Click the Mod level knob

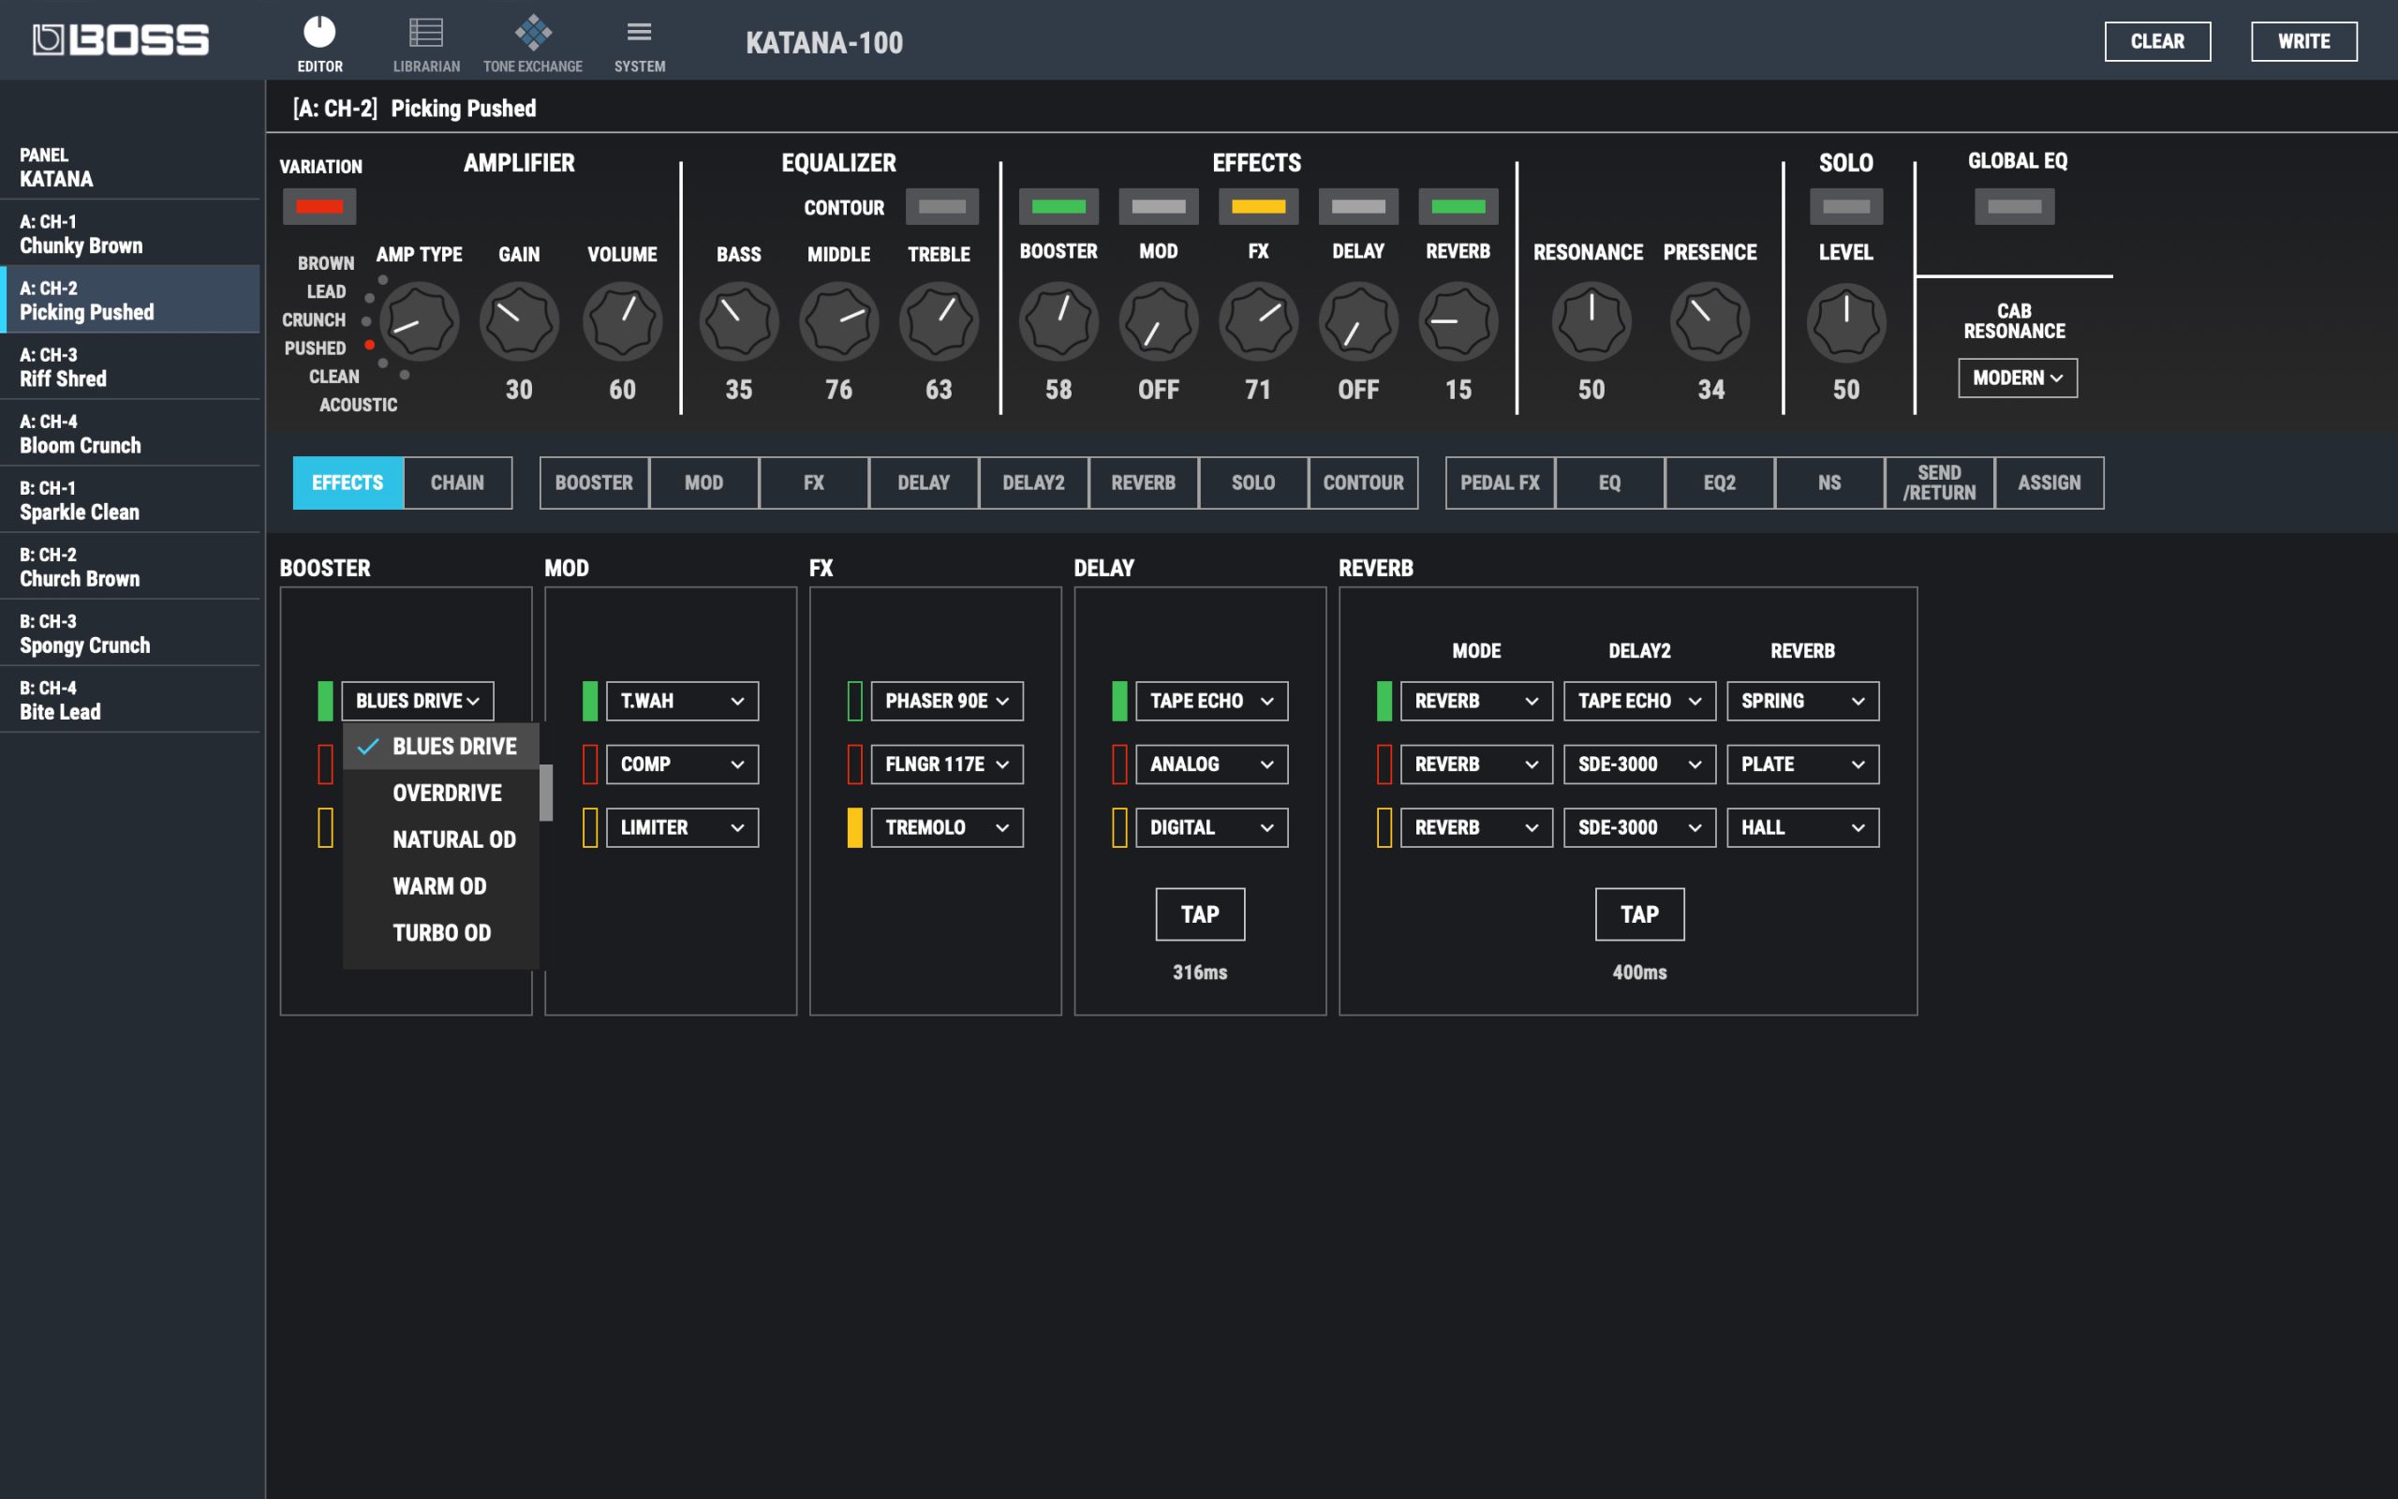[1160, 321]
